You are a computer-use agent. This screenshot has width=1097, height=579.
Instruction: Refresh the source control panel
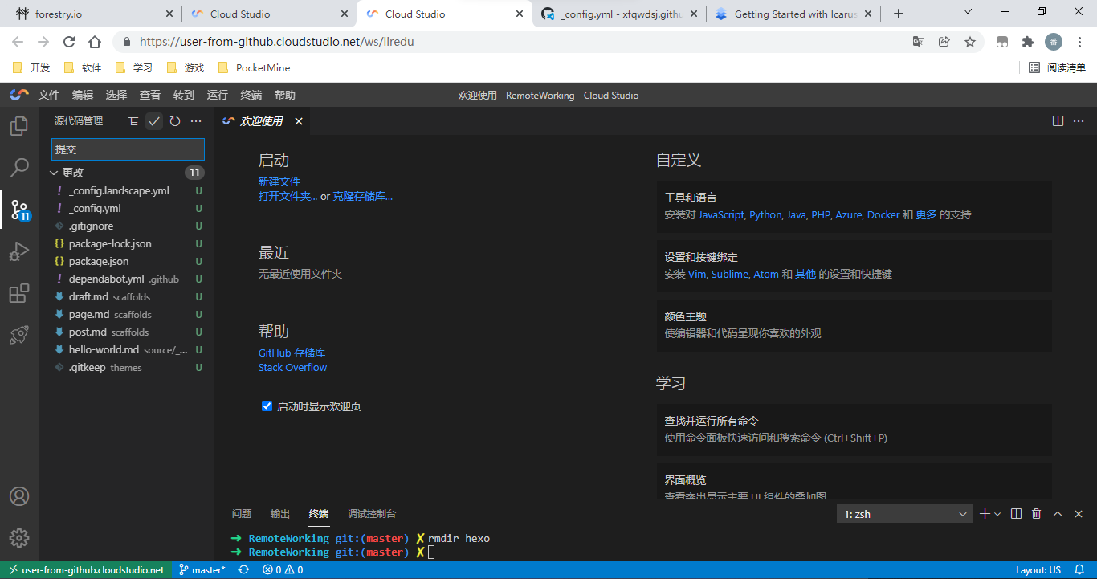click(x=175, y=121)
